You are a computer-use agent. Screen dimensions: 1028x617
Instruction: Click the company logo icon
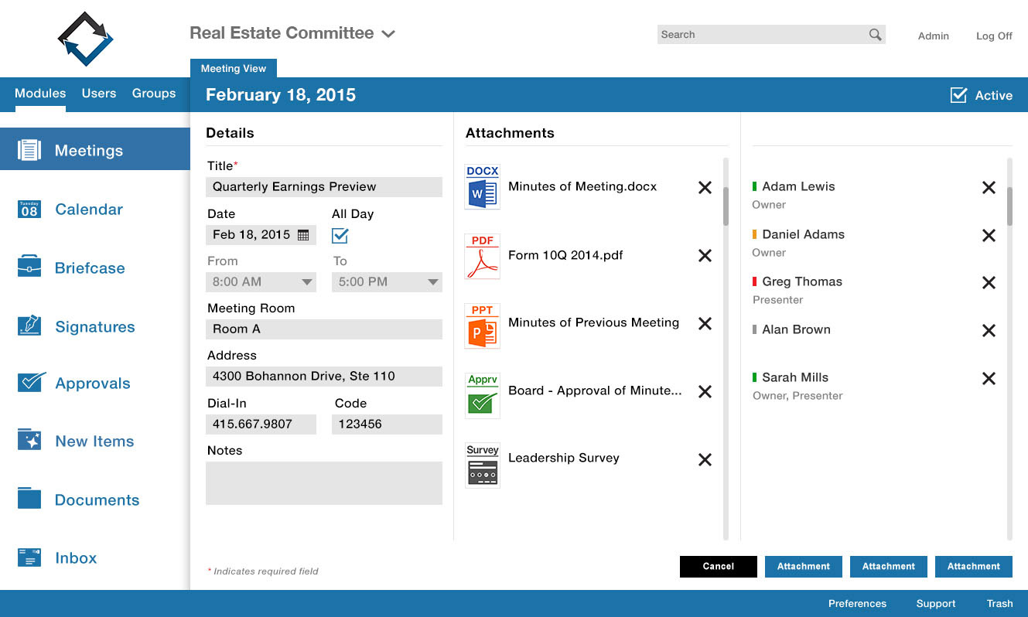click(86, 39)
